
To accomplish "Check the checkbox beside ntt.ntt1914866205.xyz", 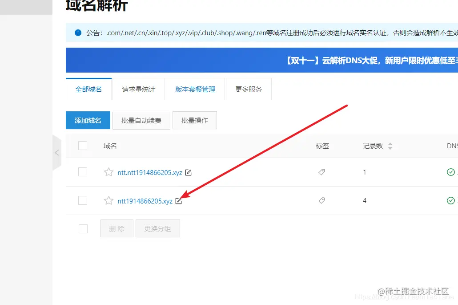I will [83, 172].
